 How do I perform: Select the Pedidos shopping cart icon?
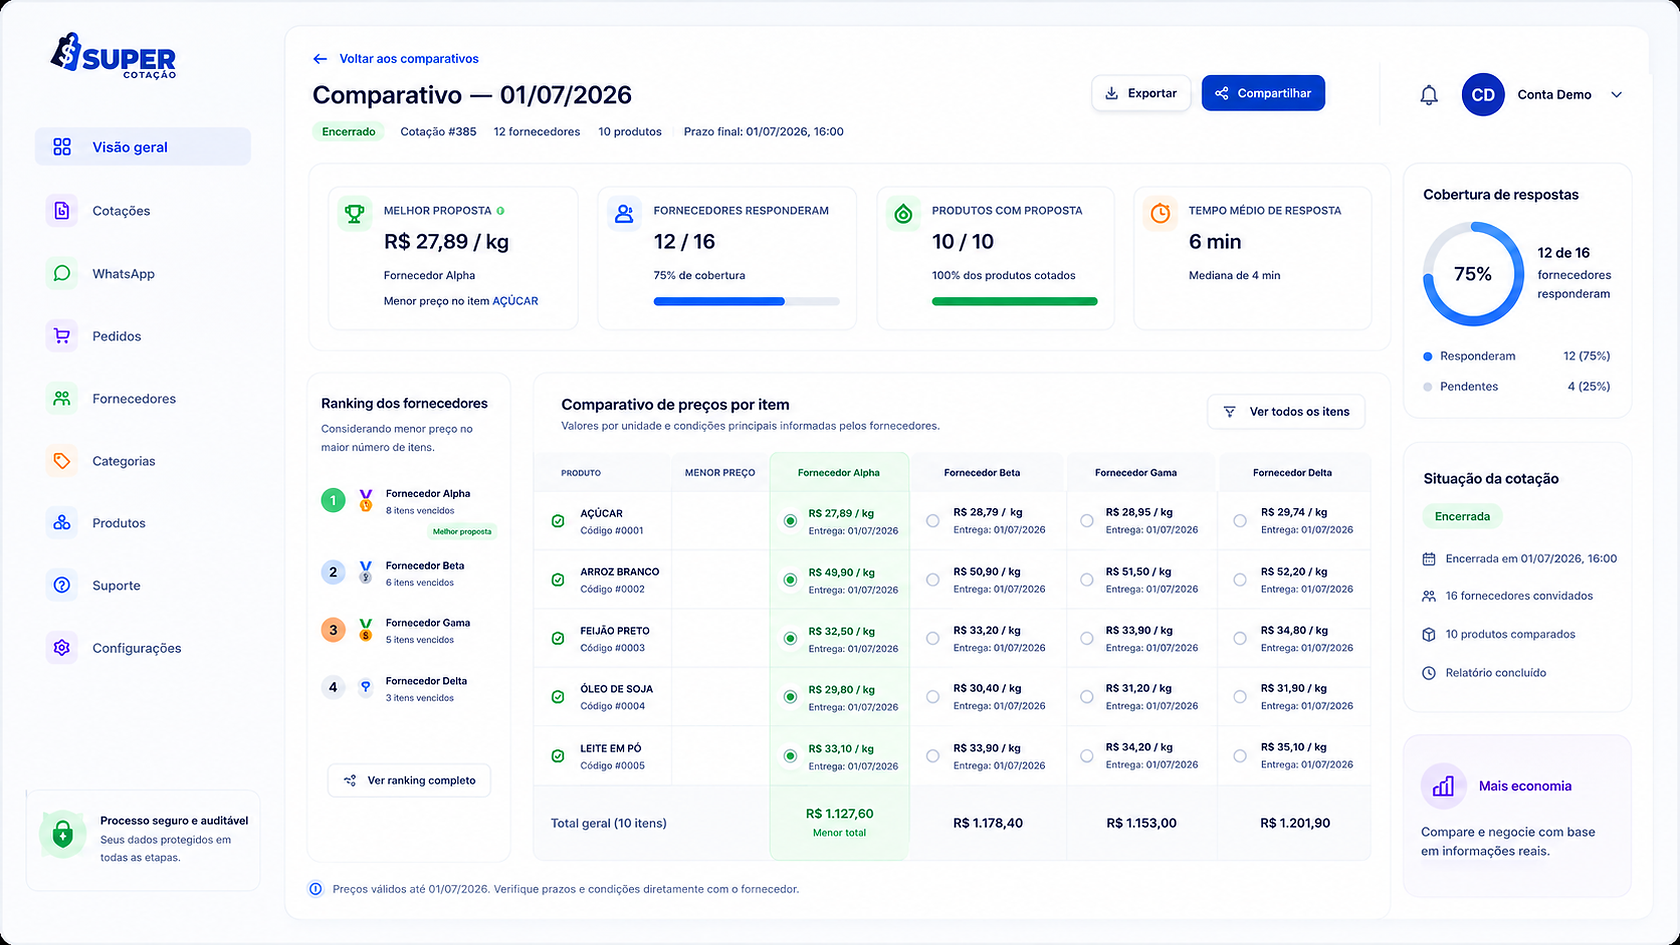[x=62, y=336]
